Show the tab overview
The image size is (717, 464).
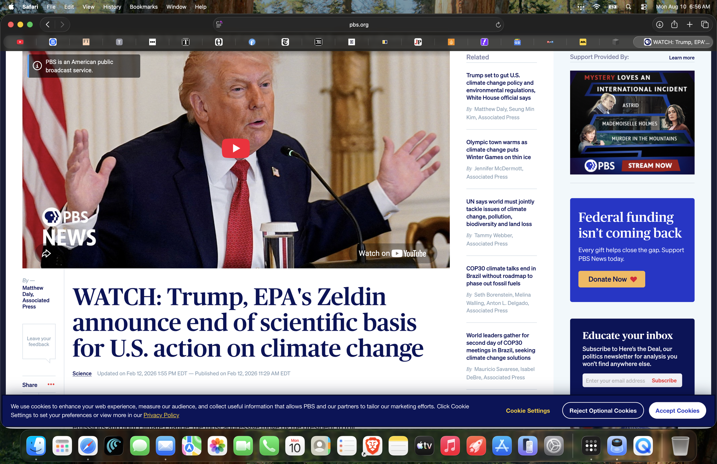pos(705,25)
